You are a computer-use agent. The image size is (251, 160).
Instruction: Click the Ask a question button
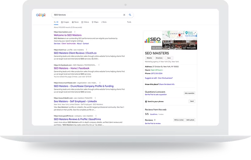pyautogui.click(x=189, y=93)
